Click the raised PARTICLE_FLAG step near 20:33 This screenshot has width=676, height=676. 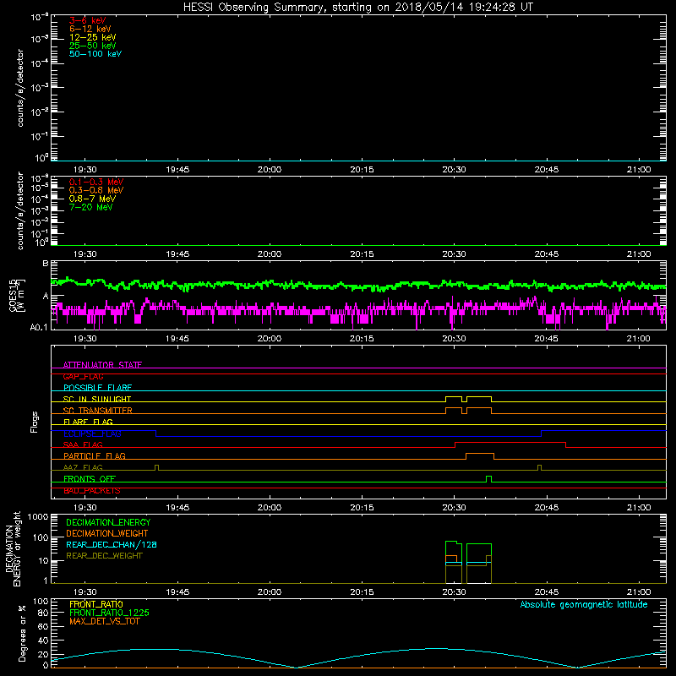(480, 454)
